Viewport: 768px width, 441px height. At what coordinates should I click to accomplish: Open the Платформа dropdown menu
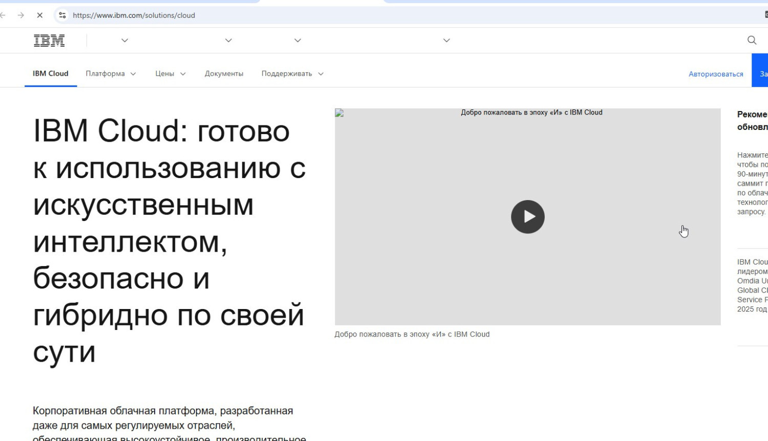pos(111,74)
